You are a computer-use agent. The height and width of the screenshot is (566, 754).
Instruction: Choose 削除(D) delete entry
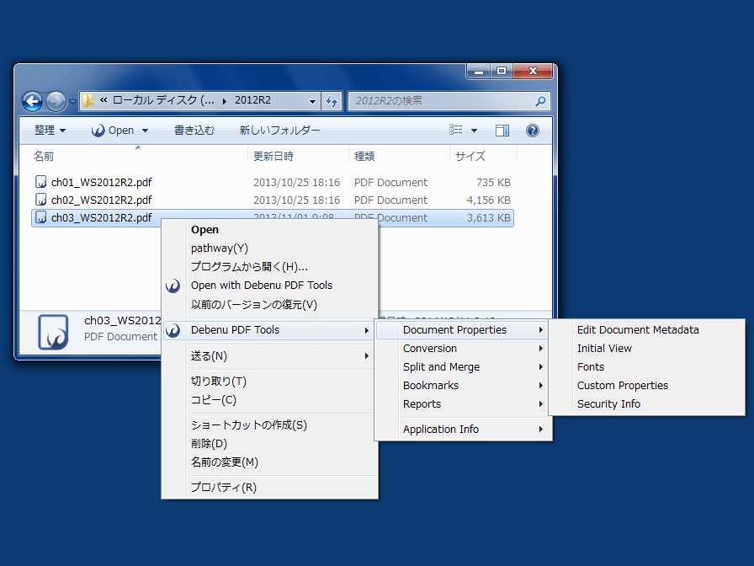click(270, 444)
